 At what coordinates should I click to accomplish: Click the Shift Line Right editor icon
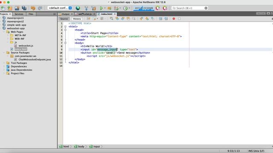166,19
